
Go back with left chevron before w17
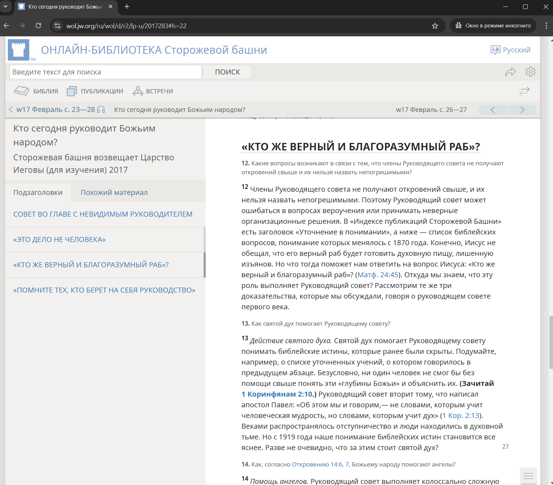tap(11, 109)
